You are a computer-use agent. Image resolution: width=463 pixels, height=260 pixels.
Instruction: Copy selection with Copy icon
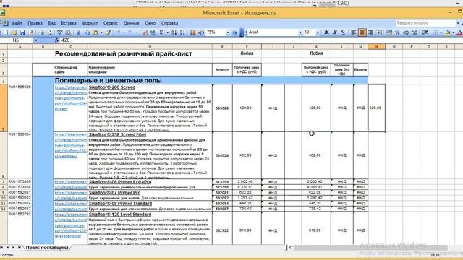point(87,32)
